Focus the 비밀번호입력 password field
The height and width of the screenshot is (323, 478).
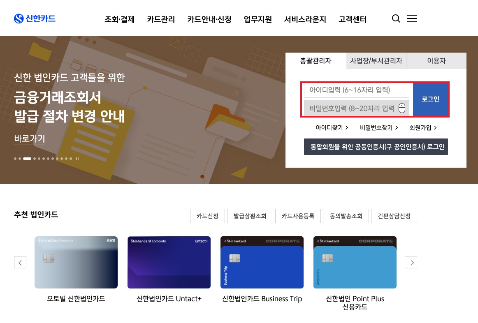point(356,108)
